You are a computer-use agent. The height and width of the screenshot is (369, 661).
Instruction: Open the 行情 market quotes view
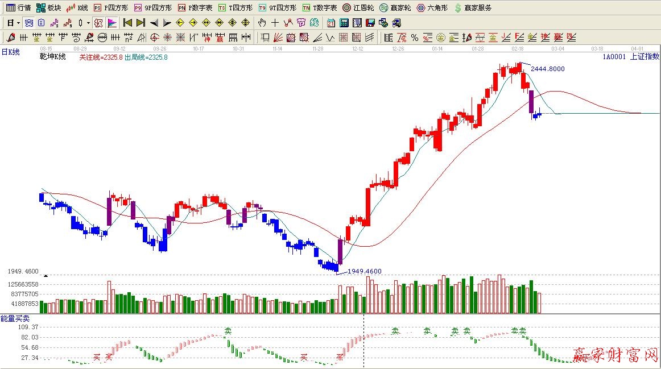(18, 8)
